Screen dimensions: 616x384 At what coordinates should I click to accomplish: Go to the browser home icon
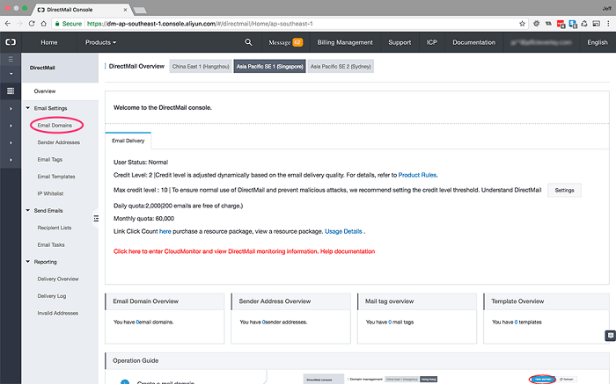[44, 24]
